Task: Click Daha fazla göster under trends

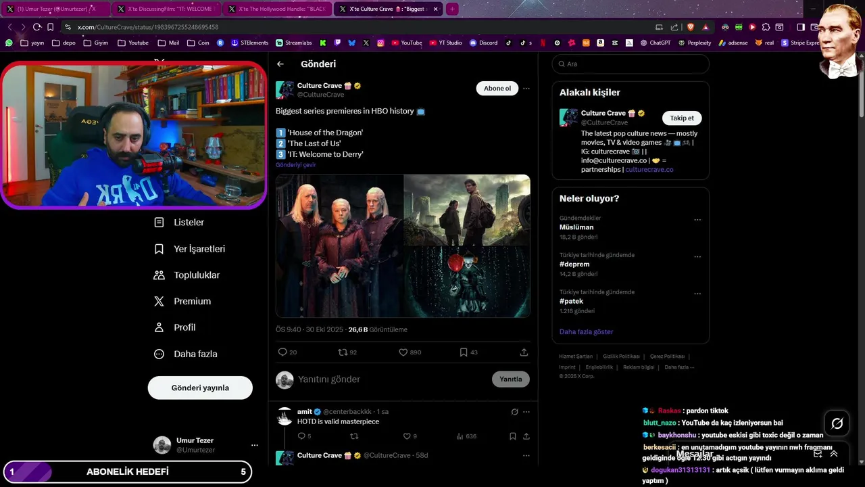Action: (x=587, y=332)
